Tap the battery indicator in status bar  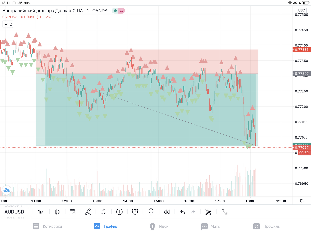(306, 3)
